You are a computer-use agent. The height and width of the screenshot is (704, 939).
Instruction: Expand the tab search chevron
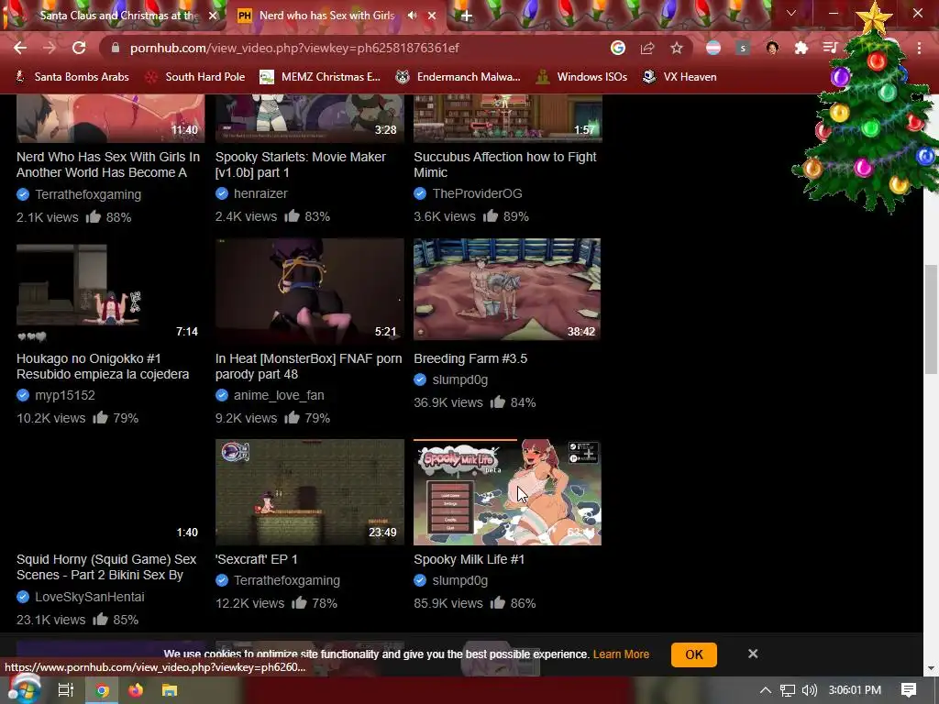pos(791,13)
